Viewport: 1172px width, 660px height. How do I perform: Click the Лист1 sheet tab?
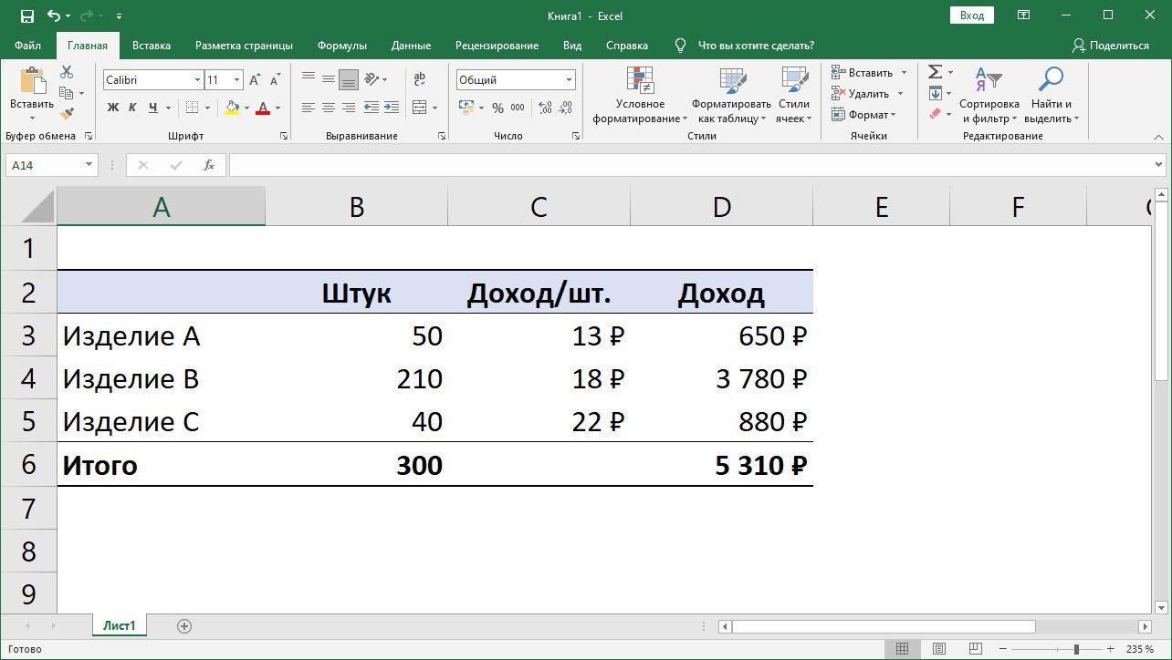(x=119, y=625)
